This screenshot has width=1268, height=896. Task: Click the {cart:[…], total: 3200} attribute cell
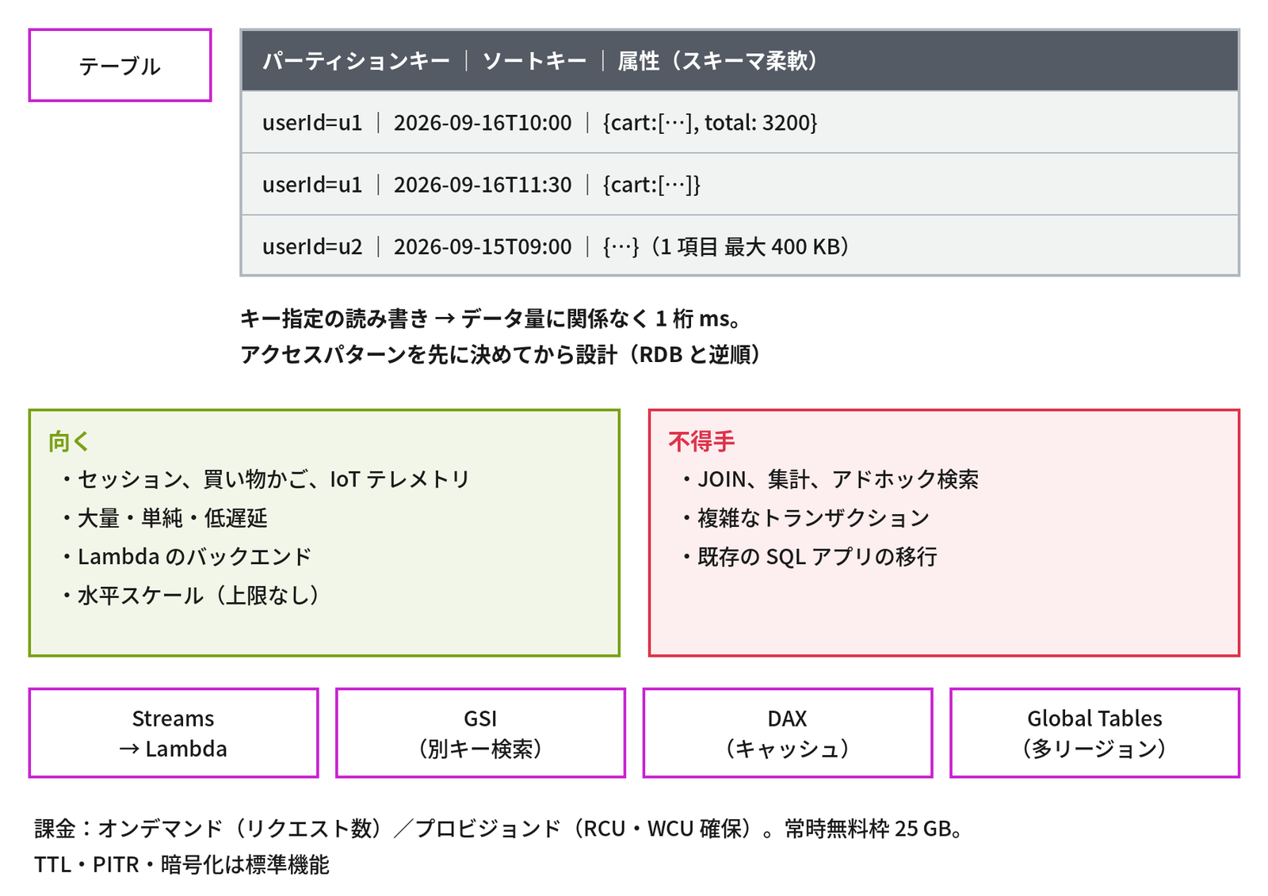point(710,123)
